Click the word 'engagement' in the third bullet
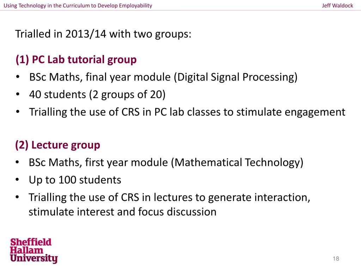 pos(315,112)
